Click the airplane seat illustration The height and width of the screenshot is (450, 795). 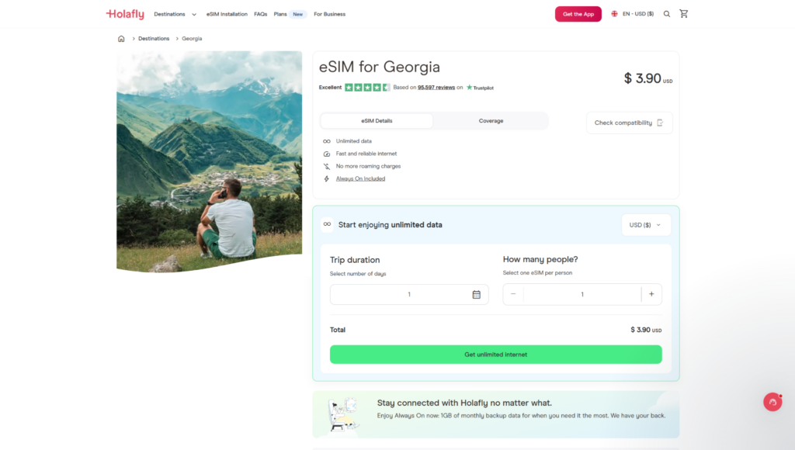(342, 414)
